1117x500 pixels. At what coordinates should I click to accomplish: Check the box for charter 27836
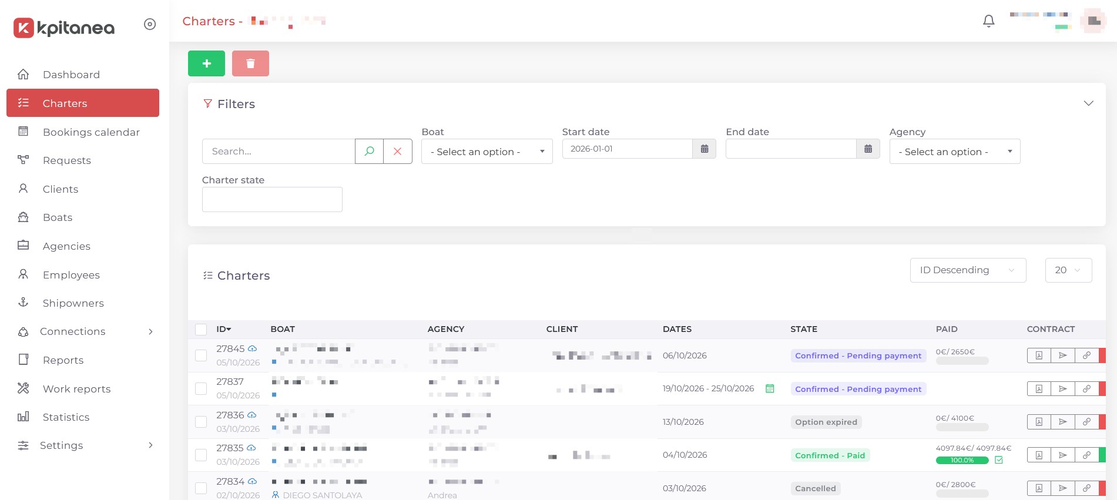click(x=201, y=422)
